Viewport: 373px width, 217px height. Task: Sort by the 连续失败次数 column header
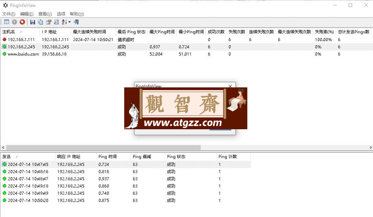(x=262, y=32)
